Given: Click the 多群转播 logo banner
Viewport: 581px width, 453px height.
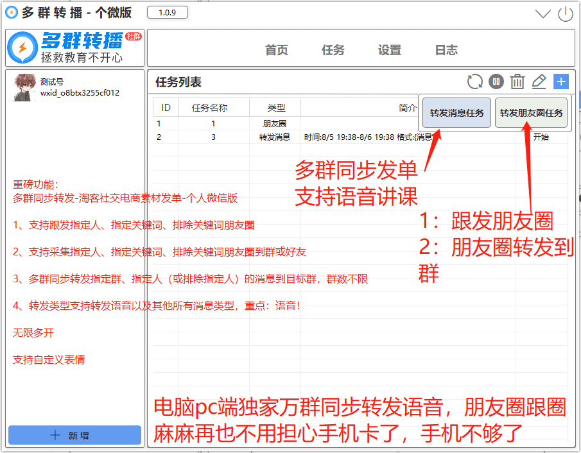Looking at the screenshot, I should (75, 47).
